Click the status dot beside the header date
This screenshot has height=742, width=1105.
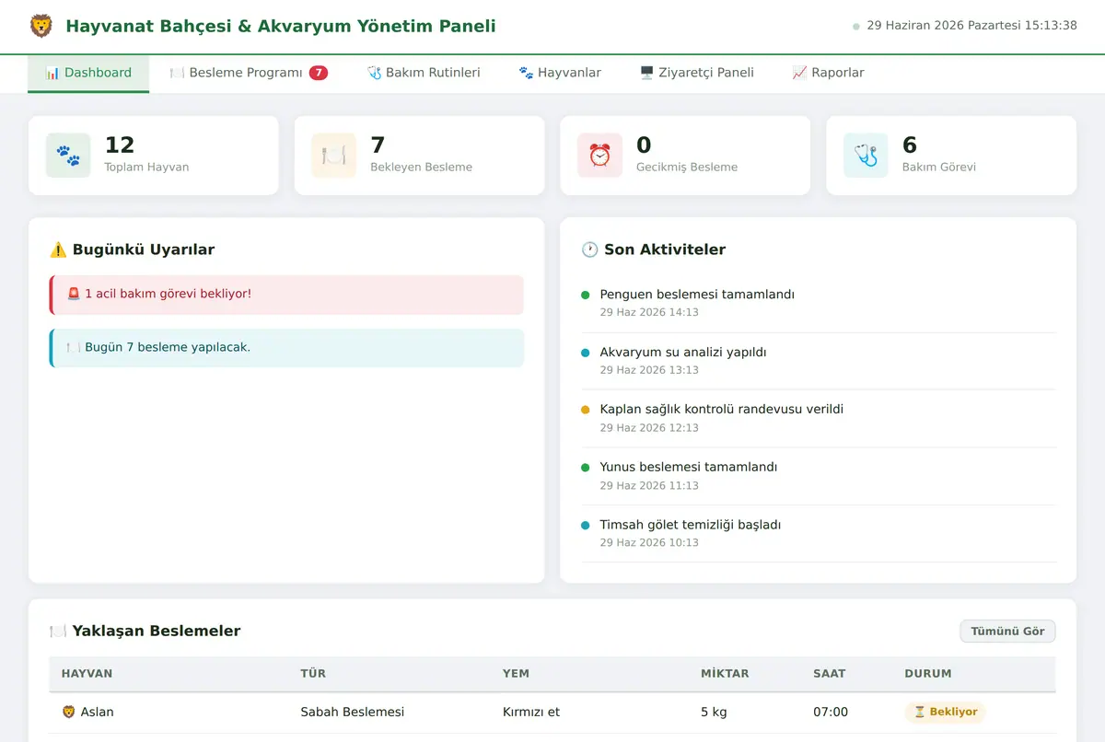coord(856,27)
